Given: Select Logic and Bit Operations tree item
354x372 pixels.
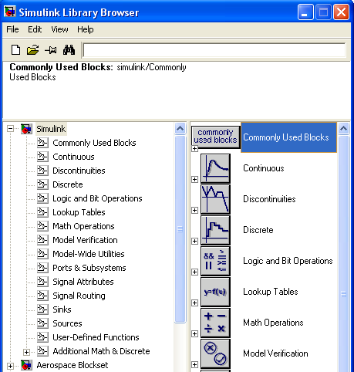Looking at the screenshot, I should (97, 198).
